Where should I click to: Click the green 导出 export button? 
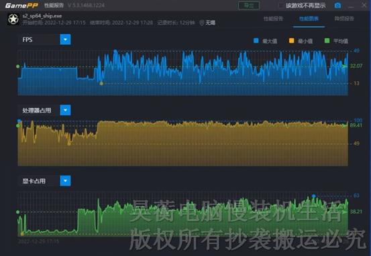249,5
